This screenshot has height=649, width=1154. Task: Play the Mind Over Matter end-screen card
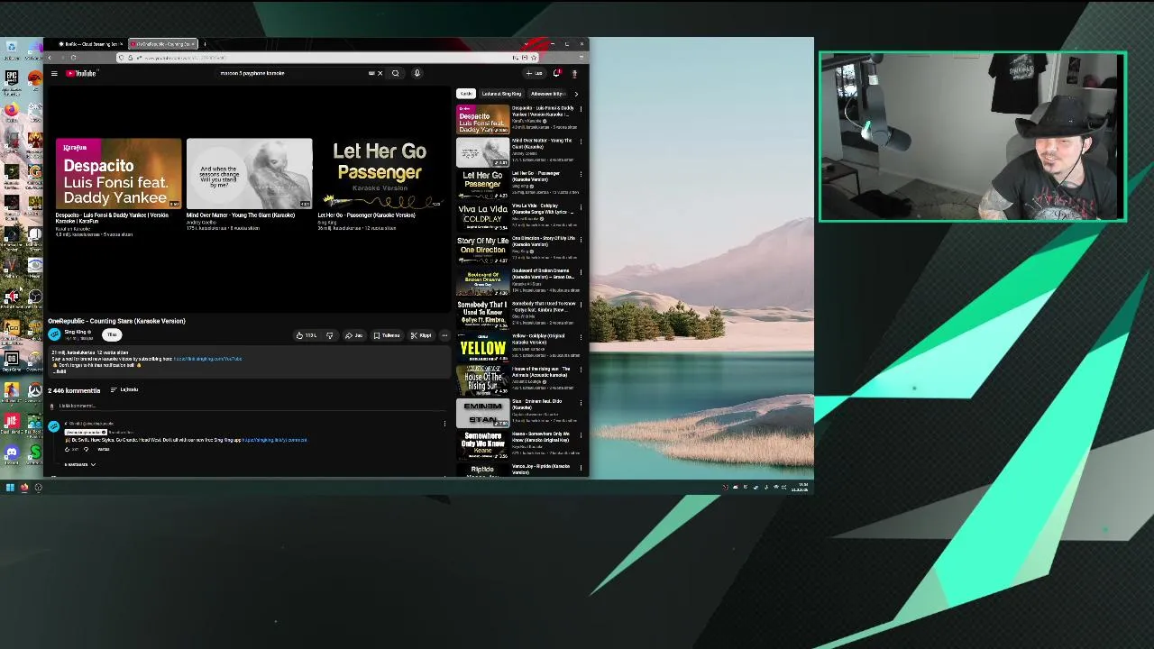click(249, 174)
